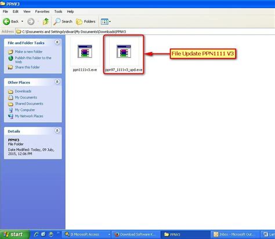Click the third Quick Launch icon
The width and height of the screenshot is (275, 239).
click(51, 234)
